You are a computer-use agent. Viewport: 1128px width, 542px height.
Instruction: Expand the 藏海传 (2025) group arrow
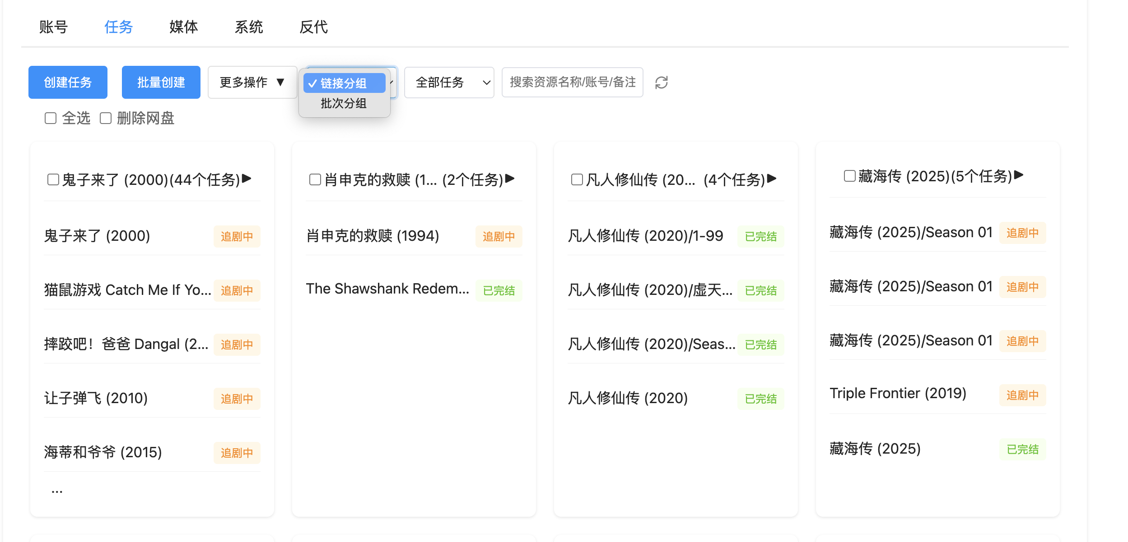coord(1019,175)
